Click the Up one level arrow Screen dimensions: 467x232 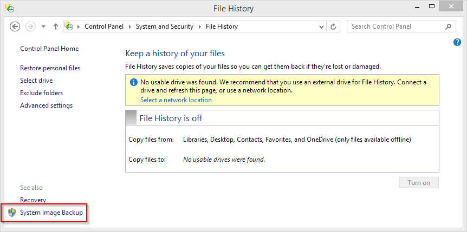click(x=56, y=26)
